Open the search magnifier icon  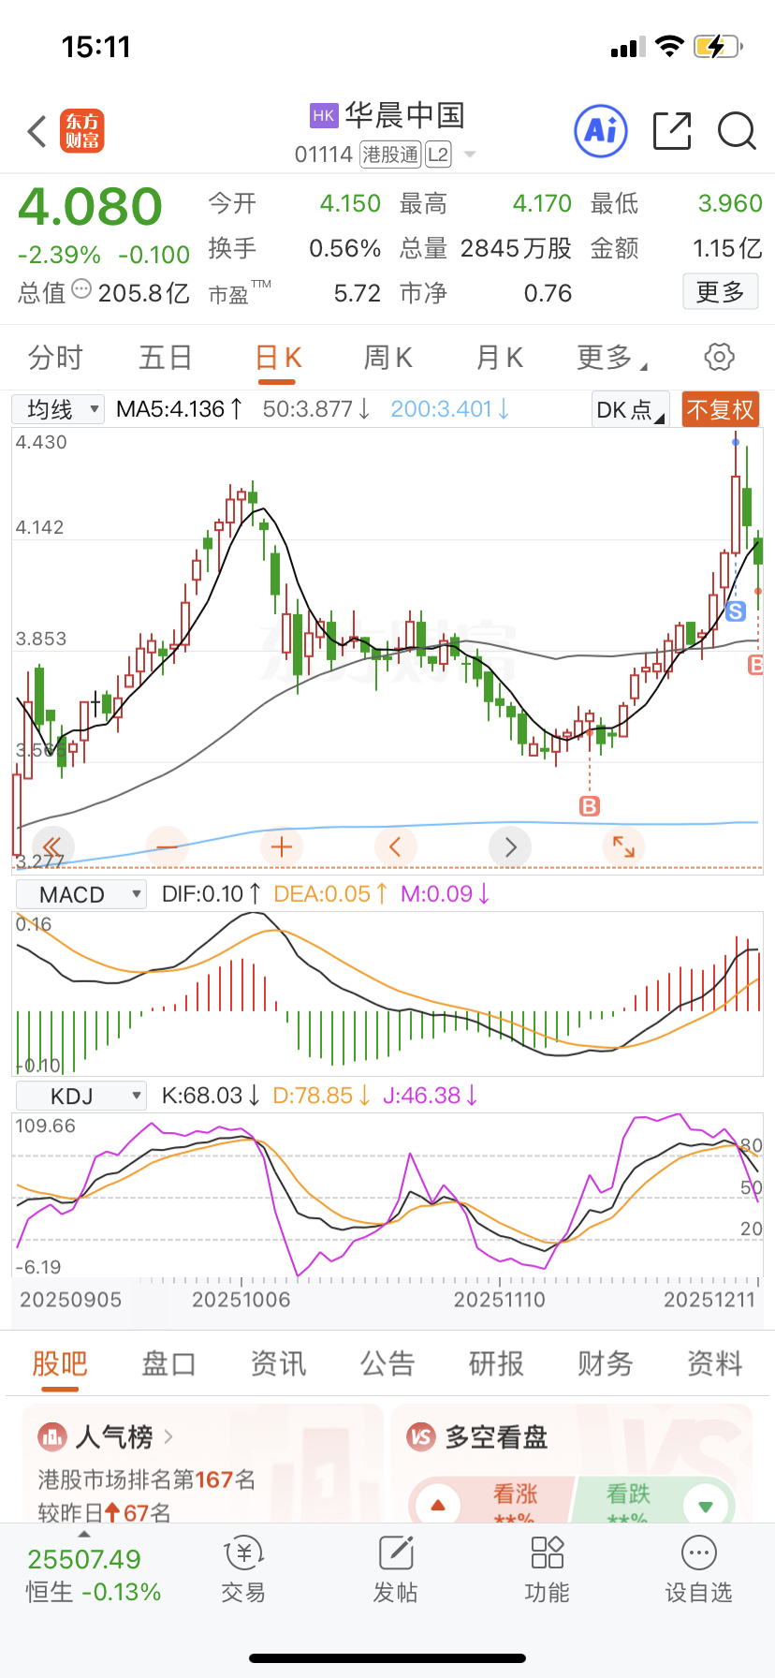737,131
